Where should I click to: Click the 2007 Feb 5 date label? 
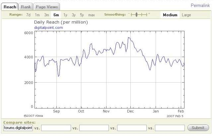[x=175, y=116]
